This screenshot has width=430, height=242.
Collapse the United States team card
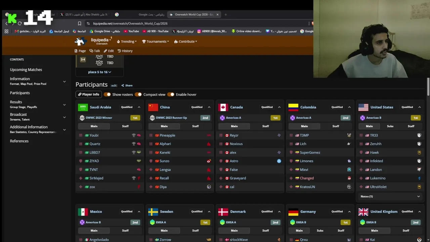click(x=420, y=107)
